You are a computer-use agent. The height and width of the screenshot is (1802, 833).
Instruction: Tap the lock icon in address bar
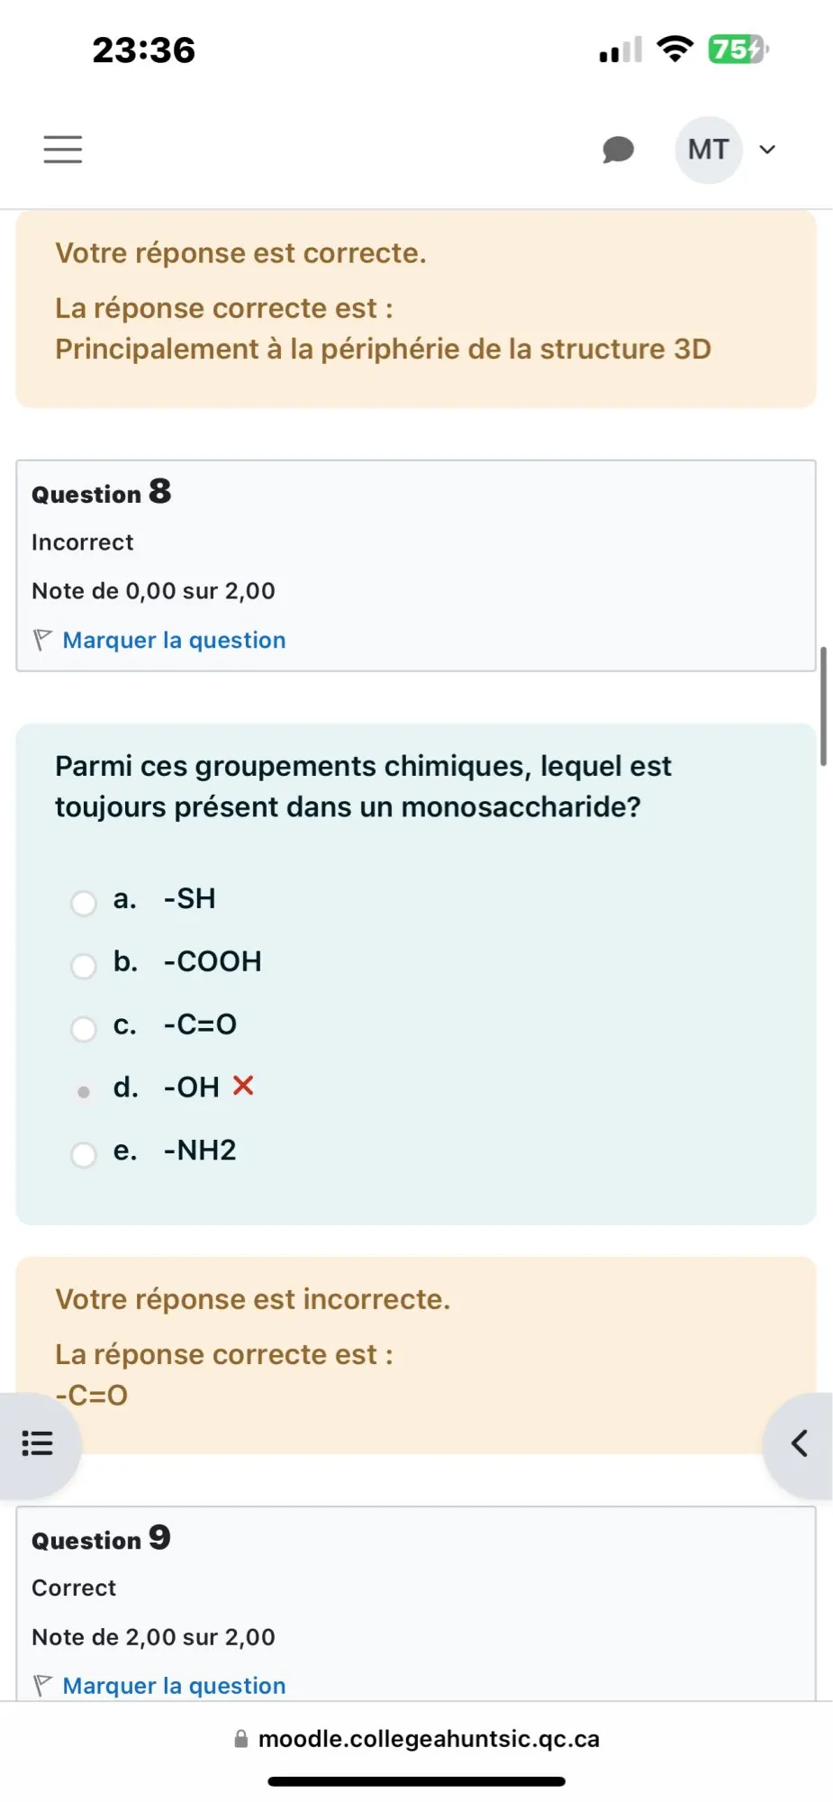[x=241, y=1738]
